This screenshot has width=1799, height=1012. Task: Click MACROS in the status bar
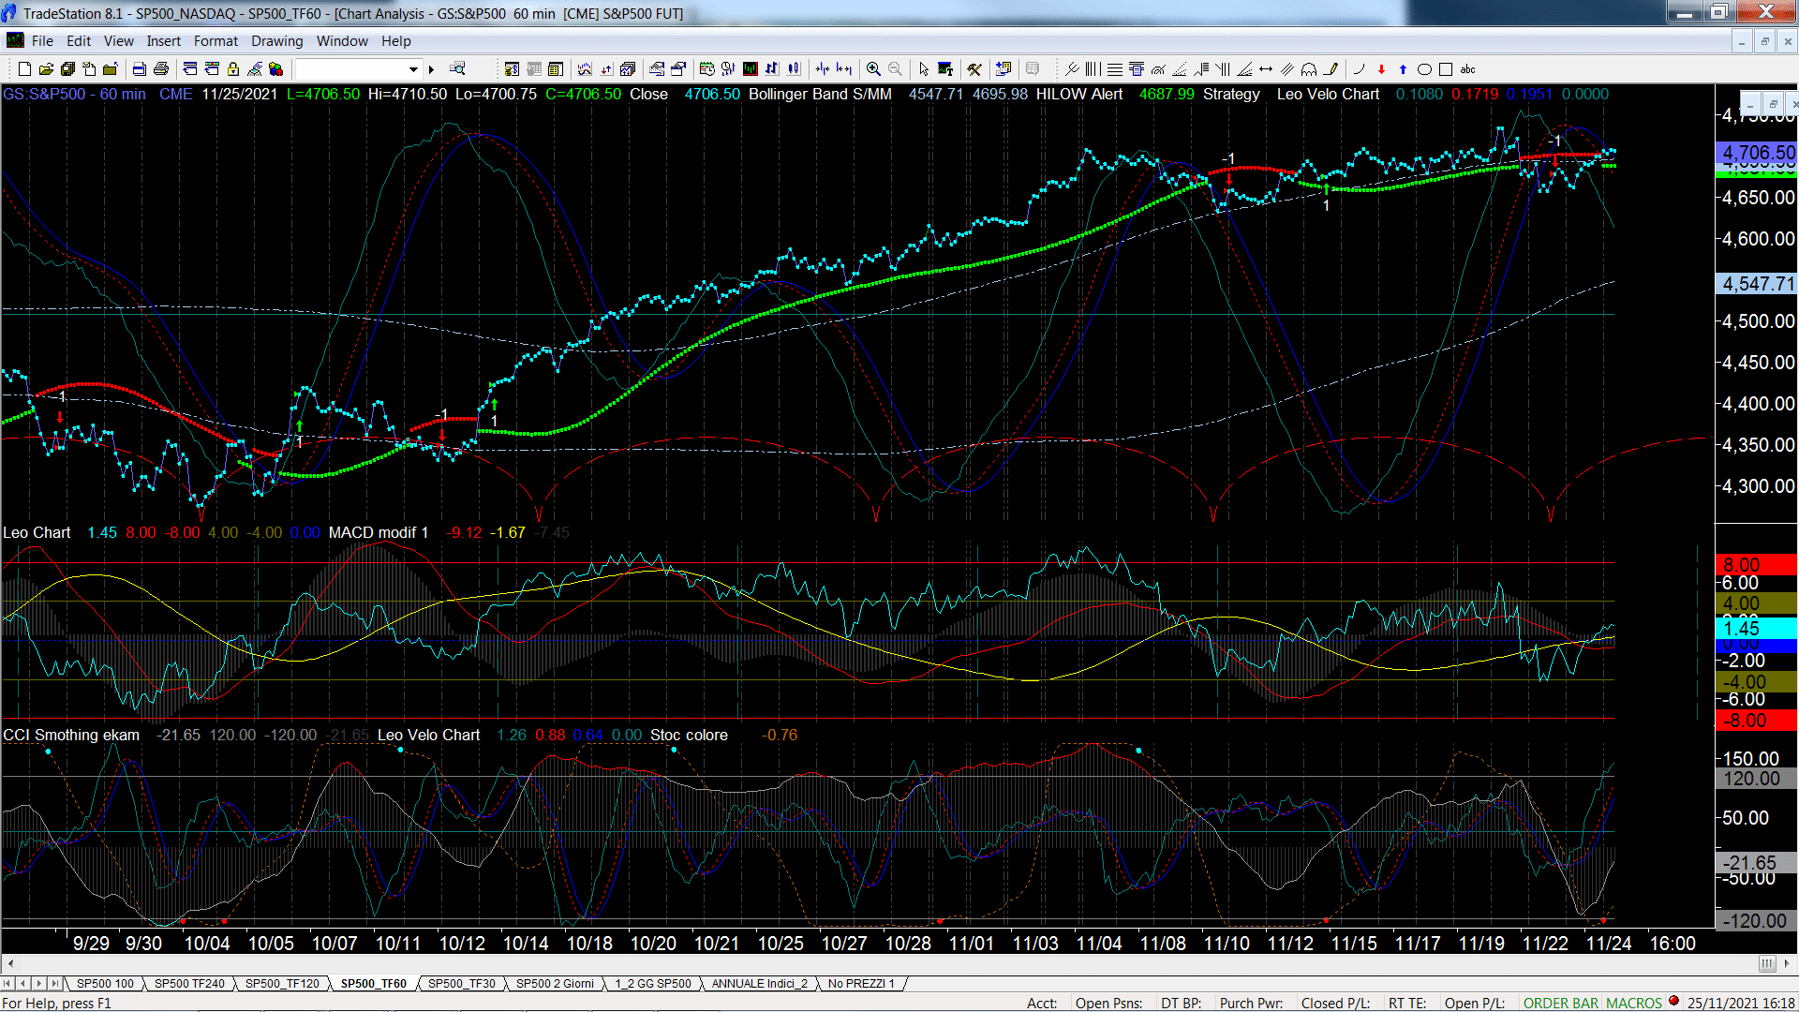tap(1634, 1004)
